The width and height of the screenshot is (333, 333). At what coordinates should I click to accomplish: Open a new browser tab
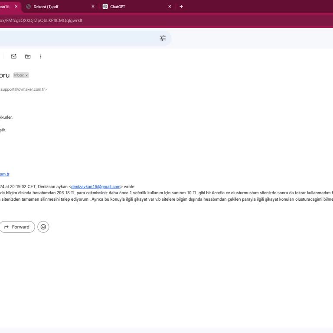[181, 7]
